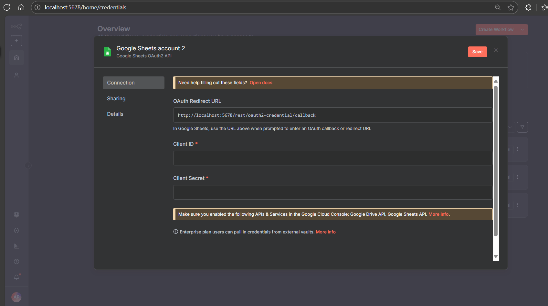Open three-dot menu of second credential row
This screenshot has width=548, height=306.
(x=518, y=177)
